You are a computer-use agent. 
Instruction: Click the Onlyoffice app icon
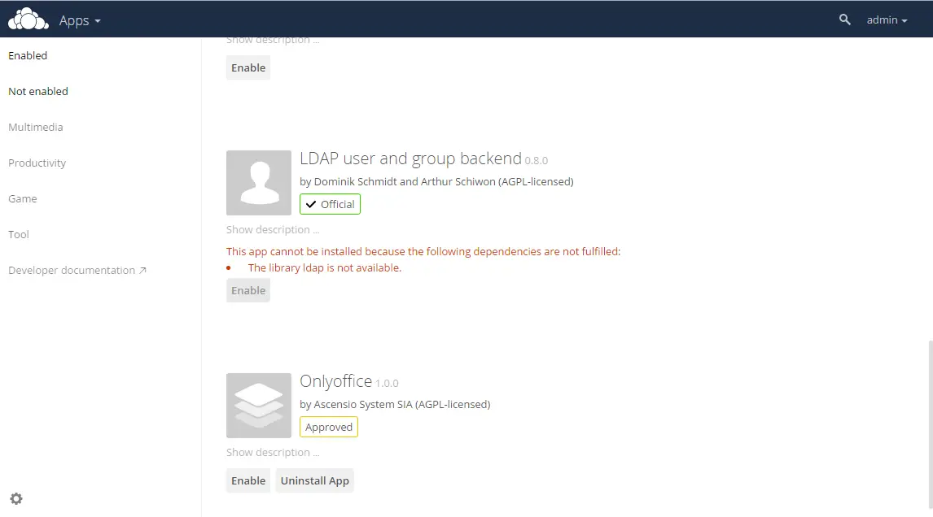click(259, 406)
